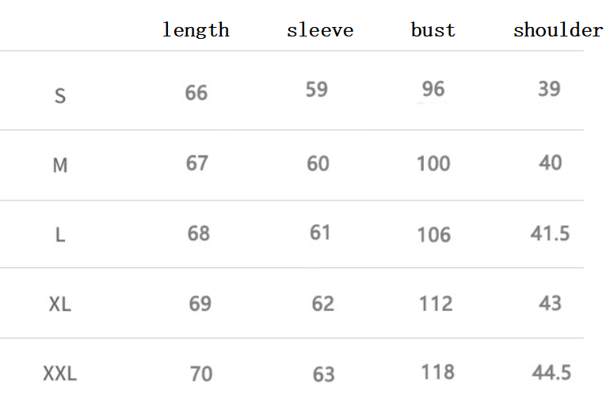
Task: Click the XXL bust value 118
Action: click(x=437, y=372)
